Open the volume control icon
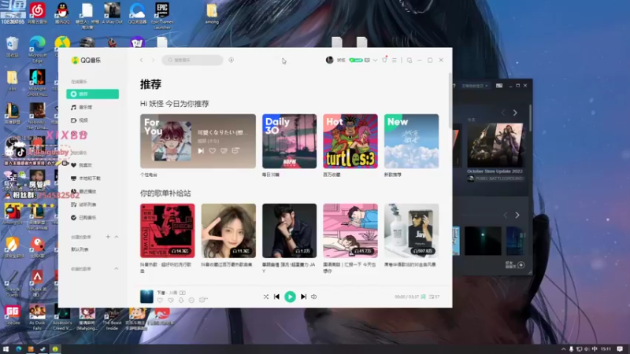630x354 pixels. pyautogui.click(x=313, y=297)
